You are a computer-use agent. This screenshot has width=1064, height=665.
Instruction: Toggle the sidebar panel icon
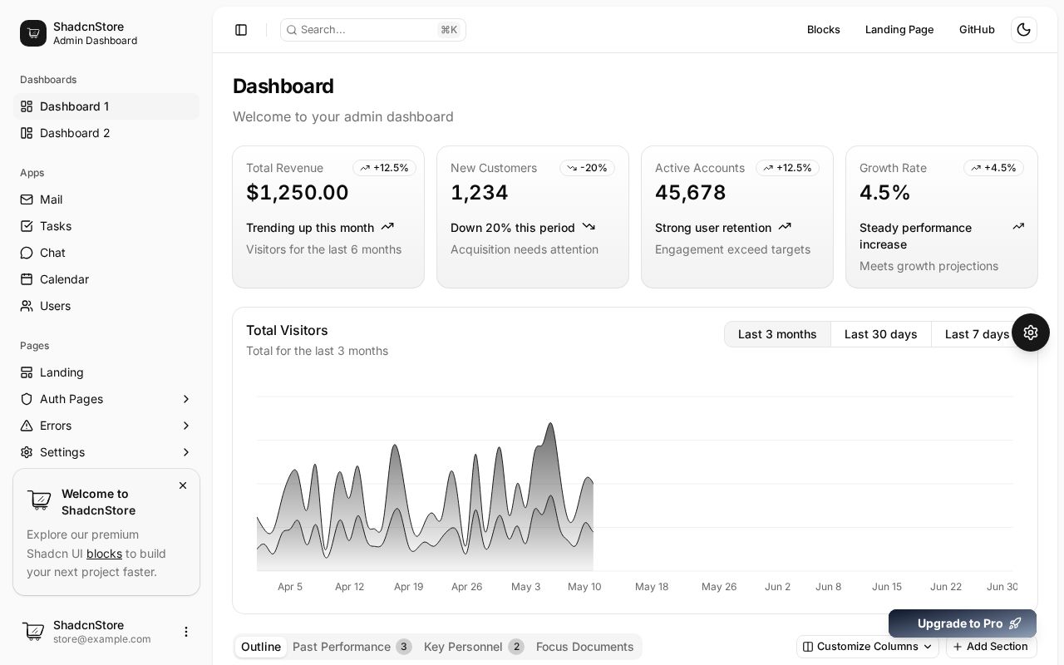point(241,30)
